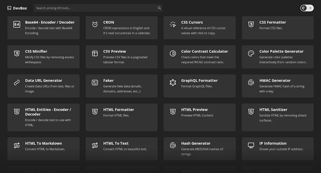Click the Hash Generator fingerprint icon
This screenshot has height=173, width=321.
click(x=173, y=145)
